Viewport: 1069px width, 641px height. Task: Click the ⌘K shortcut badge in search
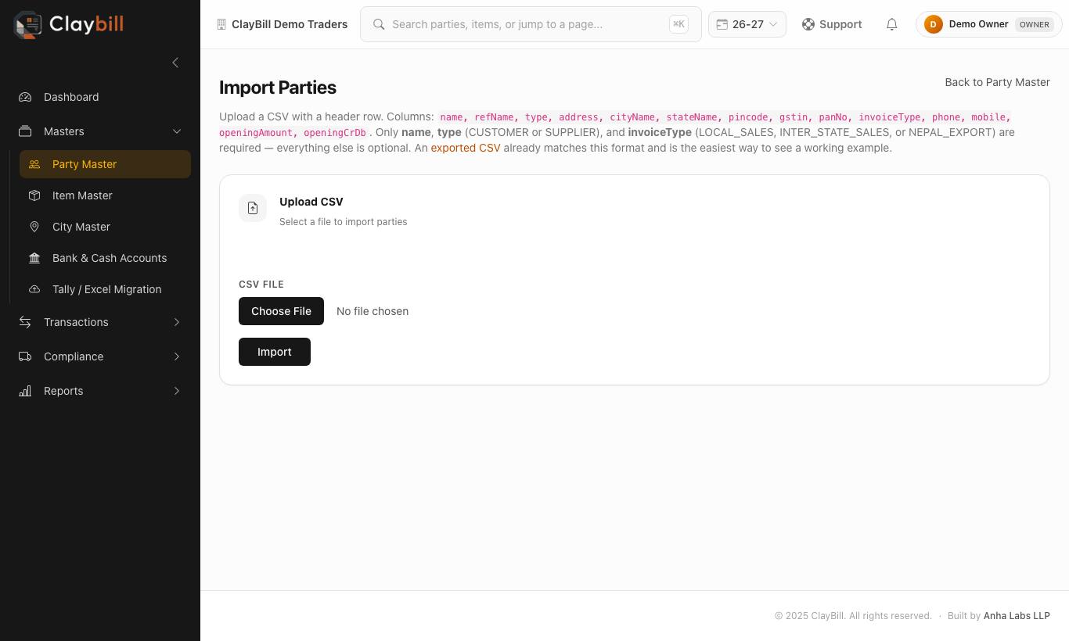tap(678, 24)
